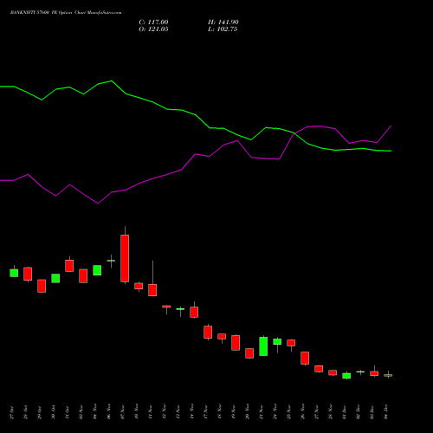This screenshot has width=433, height=433.
Task: Click the green candle on 04 Nov
Action: [x=97, y=270]
